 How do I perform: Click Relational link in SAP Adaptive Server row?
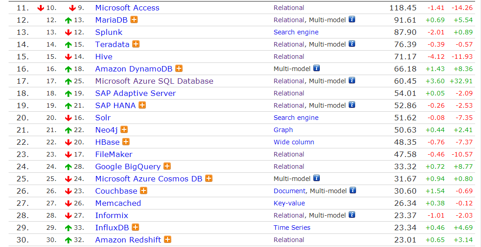[289, 93]
